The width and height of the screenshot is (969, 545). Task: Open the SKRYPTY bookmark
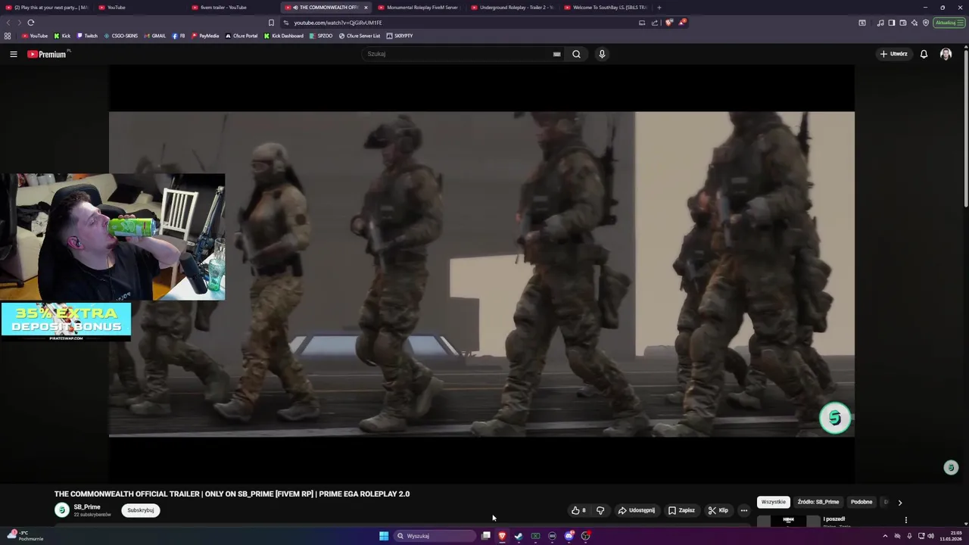(400, 36)
